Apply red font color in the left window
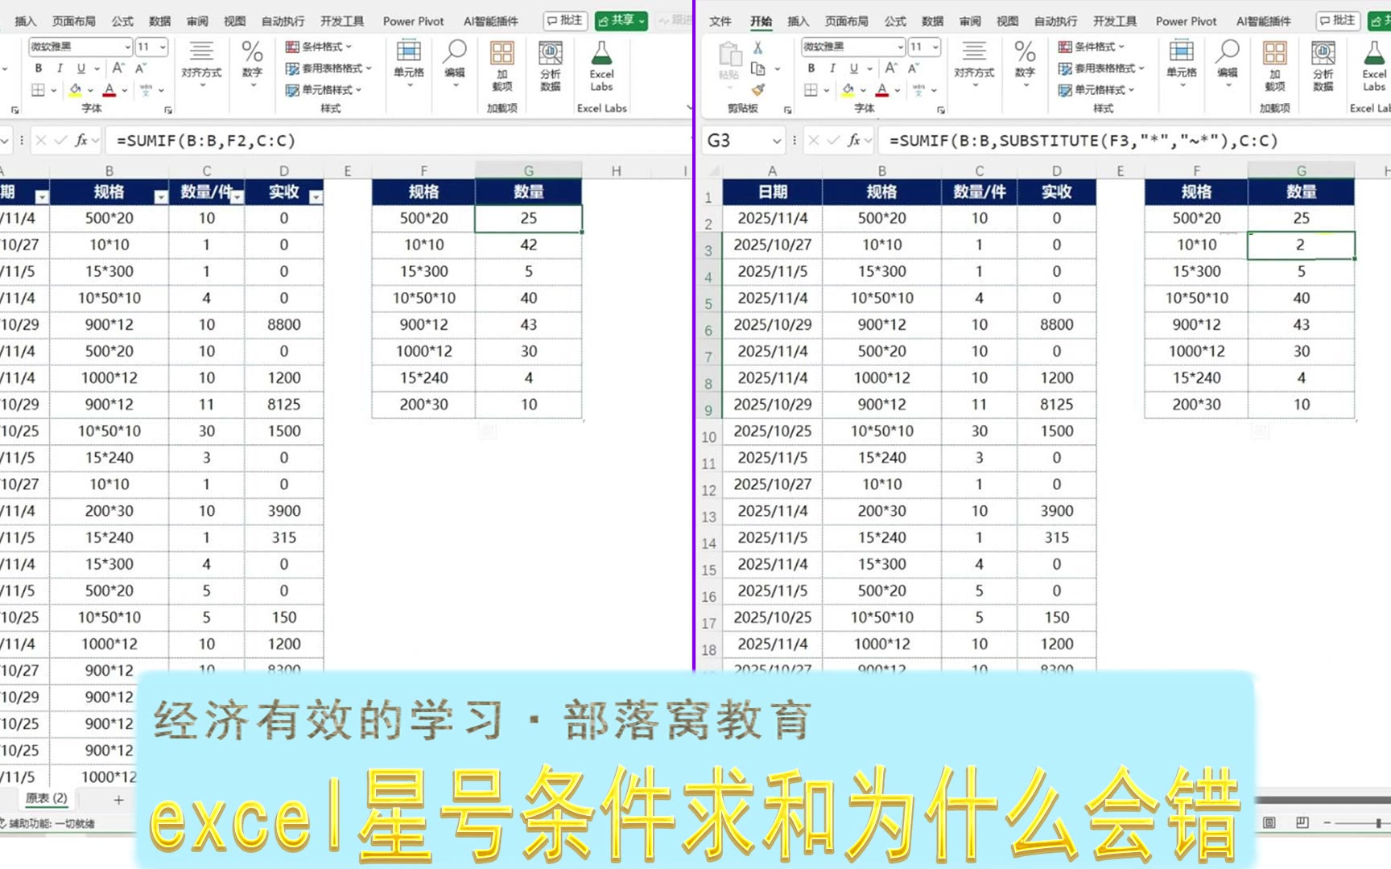Screen dimensions: 1391x869 click(x=109, y=90)
